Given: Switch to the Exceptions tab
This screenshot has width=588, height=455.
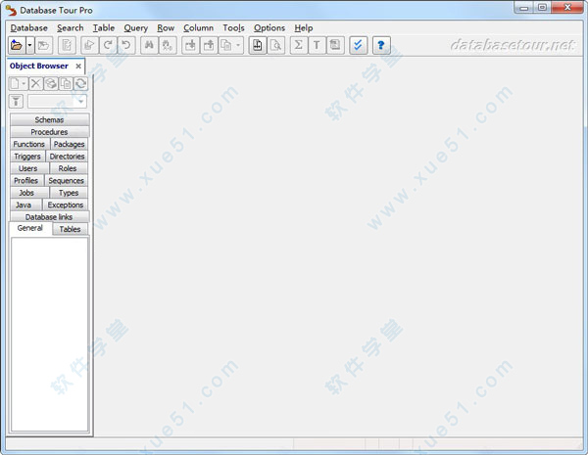Looking at the screenshot, I should [x=66, y=205].
